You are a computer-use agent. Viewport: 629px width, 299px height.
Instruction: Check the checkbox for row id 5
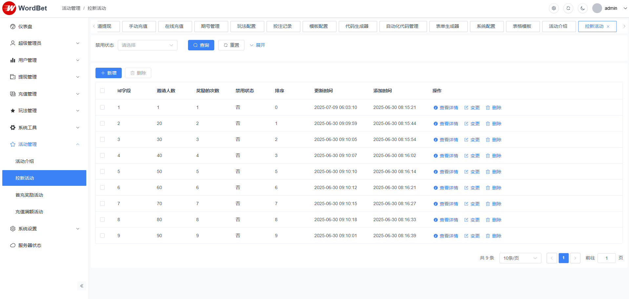coord(102,171)
